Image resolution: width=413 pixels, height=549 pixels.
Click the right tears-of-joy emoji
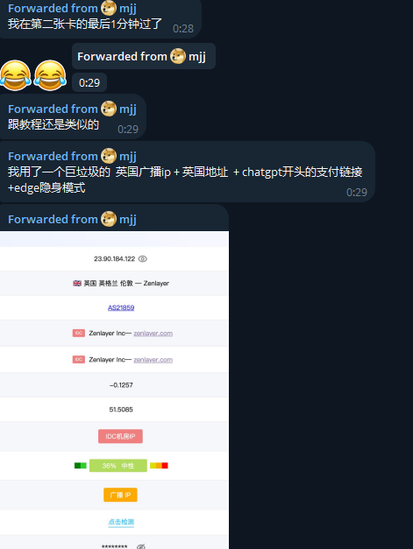pos(50,75)
